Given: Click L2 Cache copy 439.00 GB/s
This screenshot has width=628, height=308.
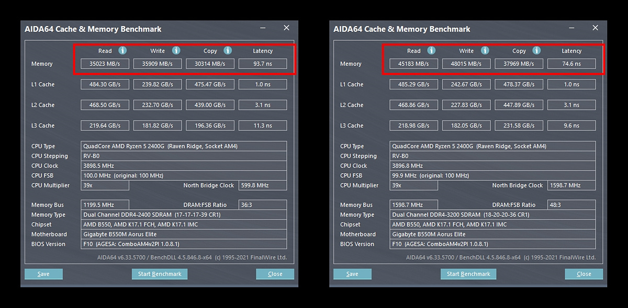Looking at the screenshot, I should pyautogui.click(x=210, y=105).
